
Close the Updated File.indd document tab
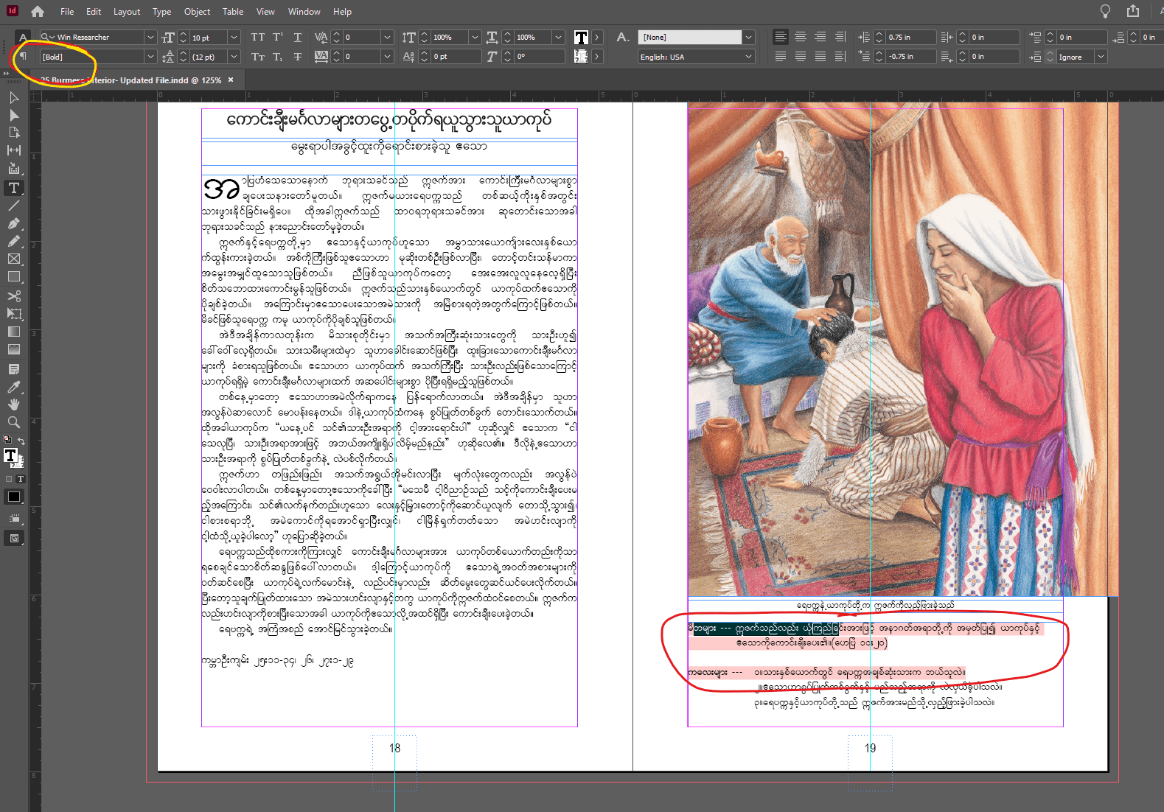pyautogui.click(x=231, y=80)
